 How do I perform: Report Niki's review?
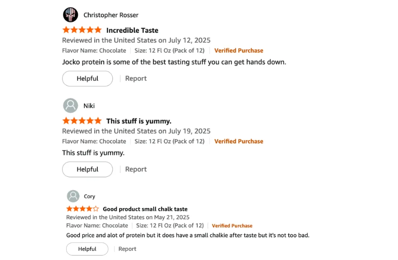pyautogui.click(x=136, y=169)
